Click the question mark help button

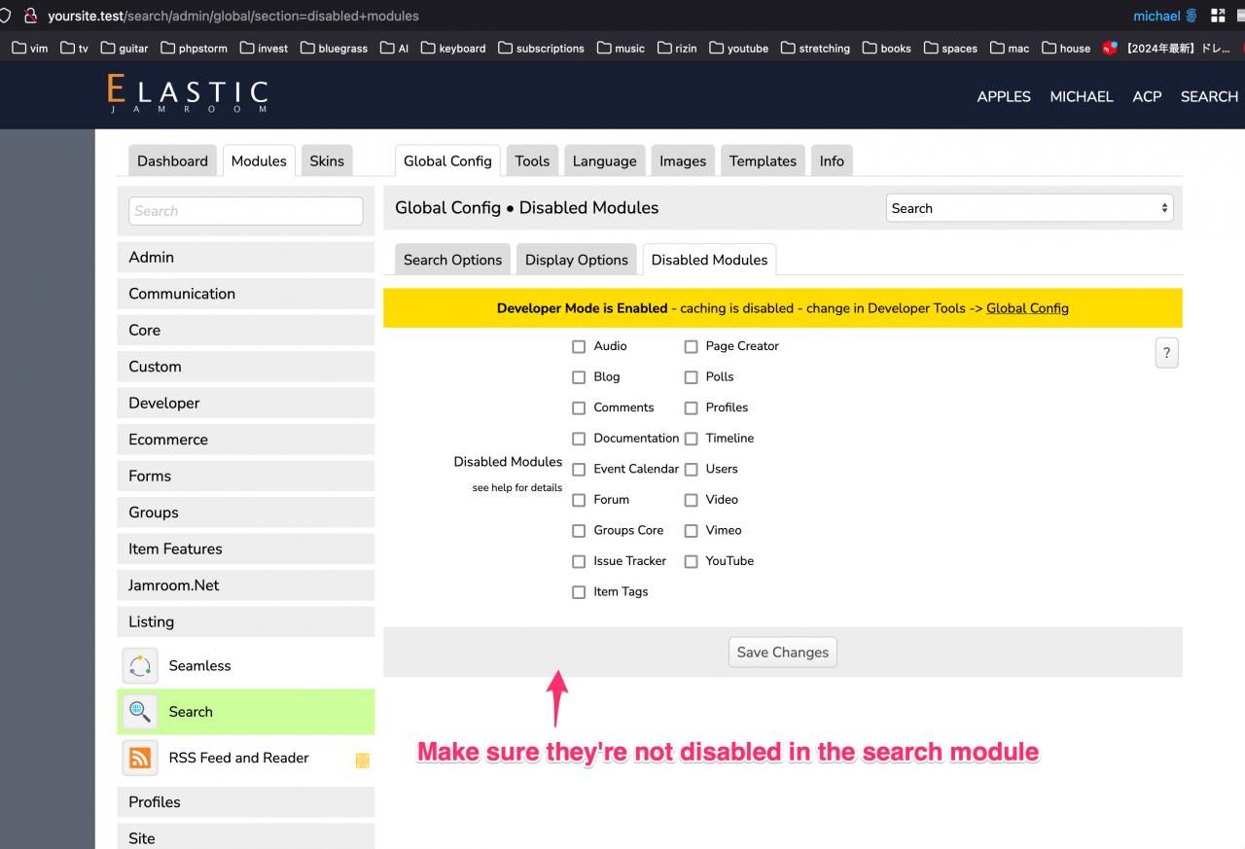(x=1166, y=352)
